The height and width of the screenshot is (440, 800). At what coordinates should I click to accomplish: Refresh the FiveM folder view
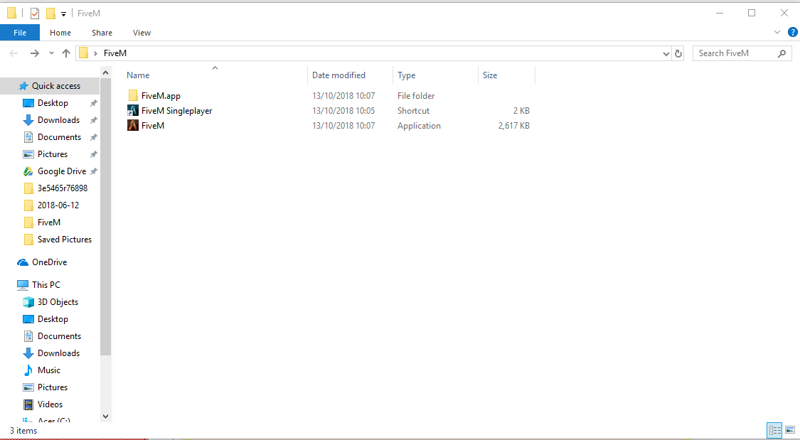678,53
